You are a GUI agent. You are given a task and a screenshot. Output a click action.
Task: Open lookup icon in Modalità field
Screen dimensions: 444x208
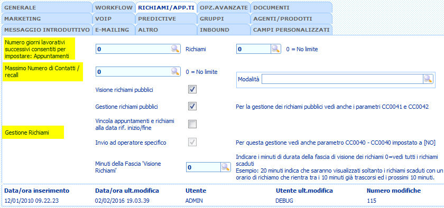[428, 79]
